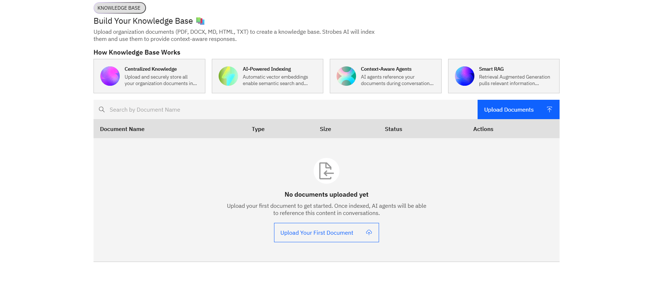This screenshot has width=652, height=281.
Task: Focus the Search by Document Name field
Action: [286, 109]
